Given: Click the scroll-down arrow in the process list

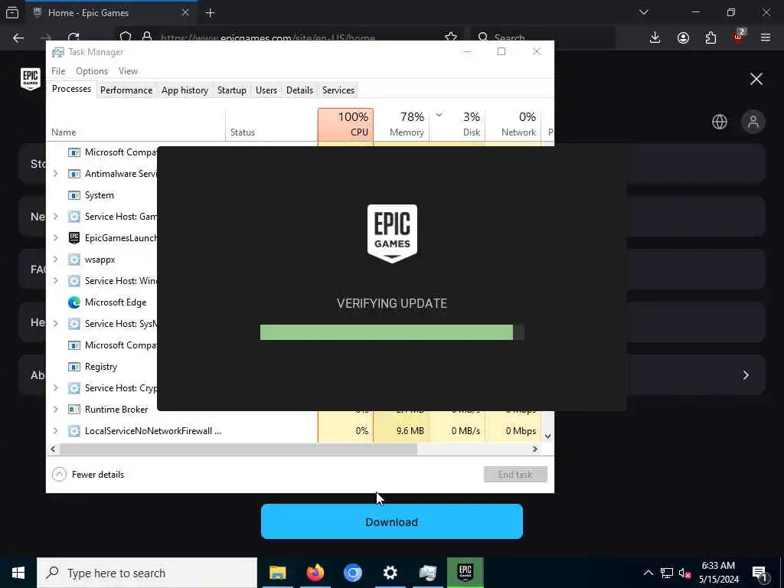Looking at the screenshot, I should (547, 436).
